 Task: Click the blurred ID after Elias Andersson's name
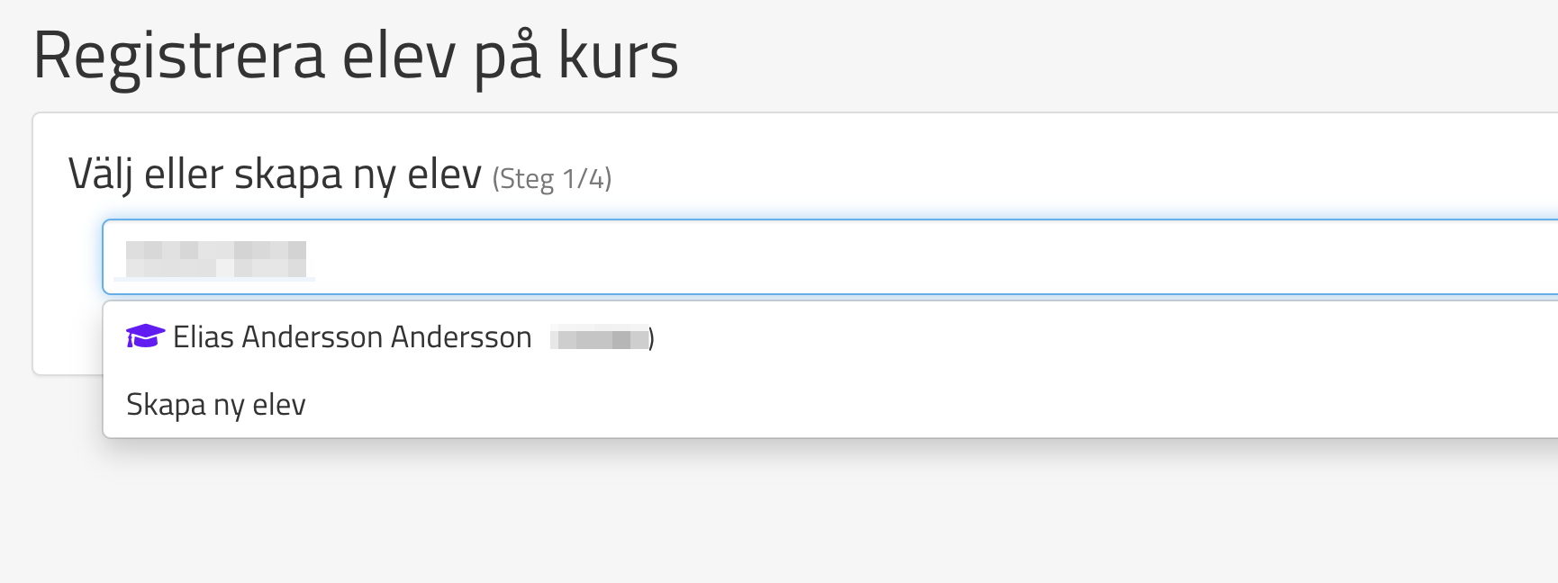[599, 339]
